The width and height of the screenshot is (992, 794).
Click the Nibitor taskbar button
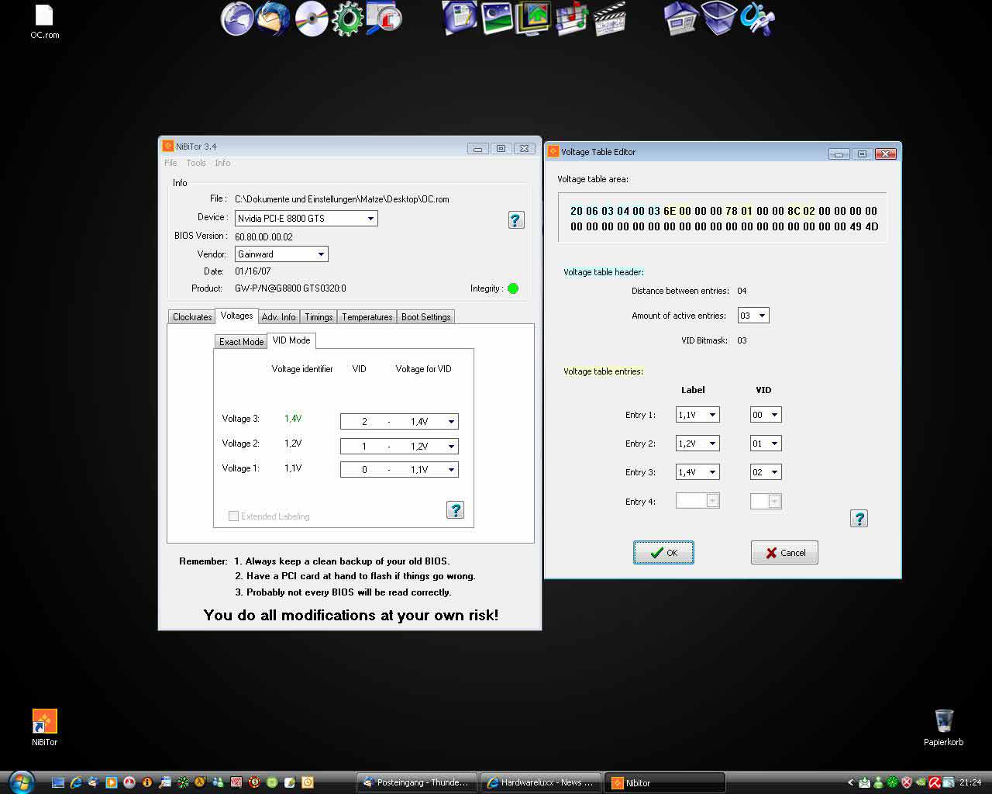click(x=665, y=782)
